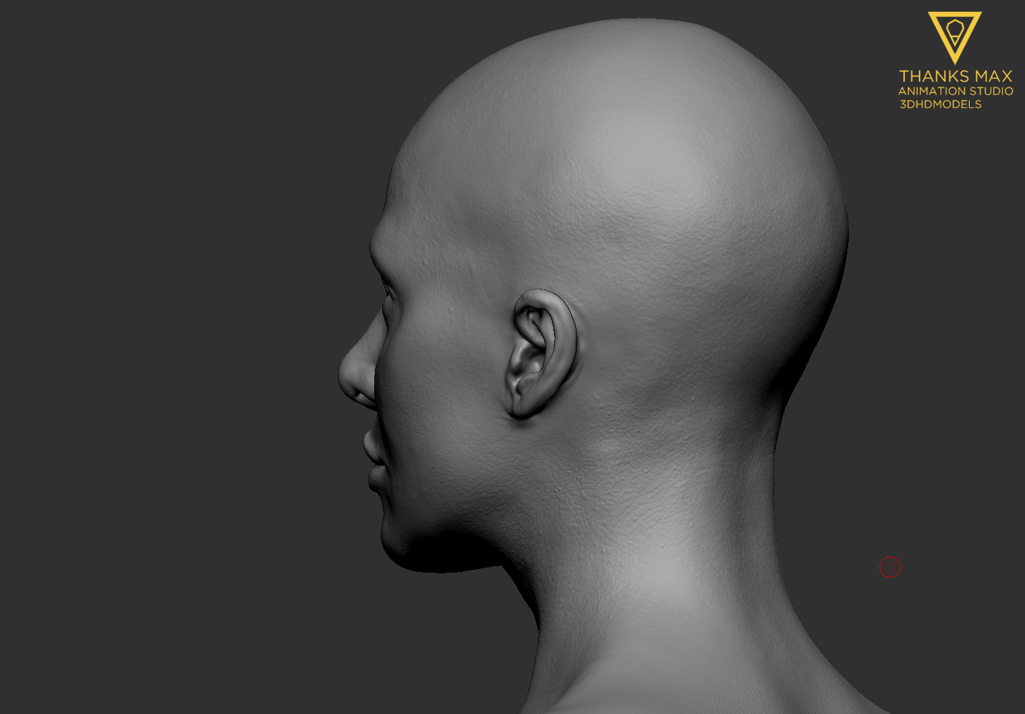
Task: Click the 3DHDMODELS text link
Action: point(941,104)
